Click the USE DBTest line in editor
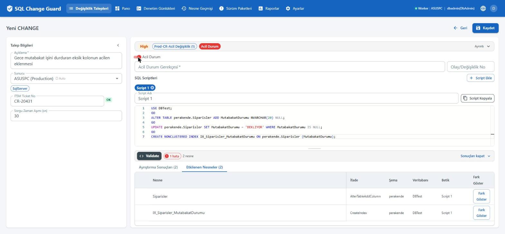The height and width of the screenshot is (234, 505). pos(161,108)
